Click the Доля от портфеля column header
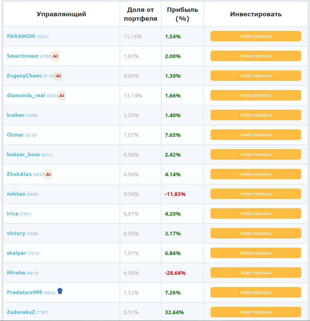Image resolution: width=310 pixels, height=321 pixels. [x=141, y=14]
